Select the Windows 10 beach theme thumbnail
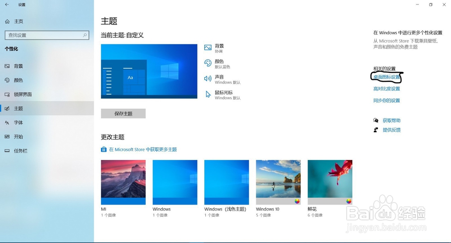This screenshot has height=243, width=451. (278, 182)
